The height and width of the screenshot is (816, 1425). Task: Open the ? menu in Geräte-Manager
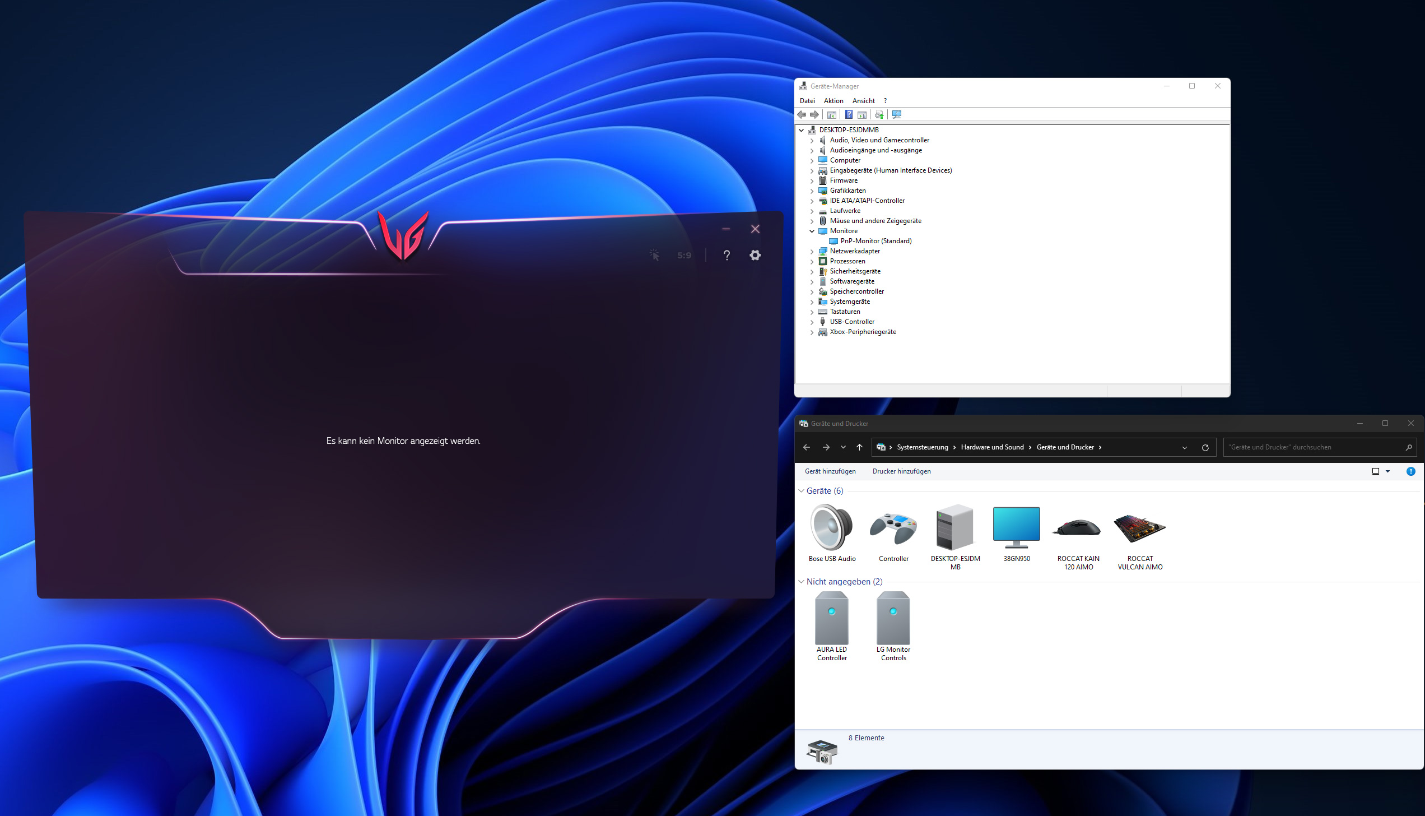pos(885,101)
